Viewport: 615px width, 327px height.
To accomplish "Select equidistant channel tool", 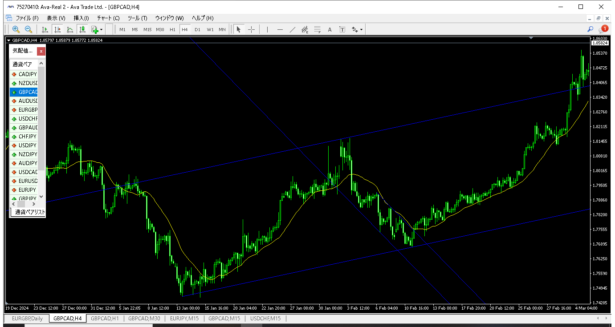I will (x=305, y=29).
